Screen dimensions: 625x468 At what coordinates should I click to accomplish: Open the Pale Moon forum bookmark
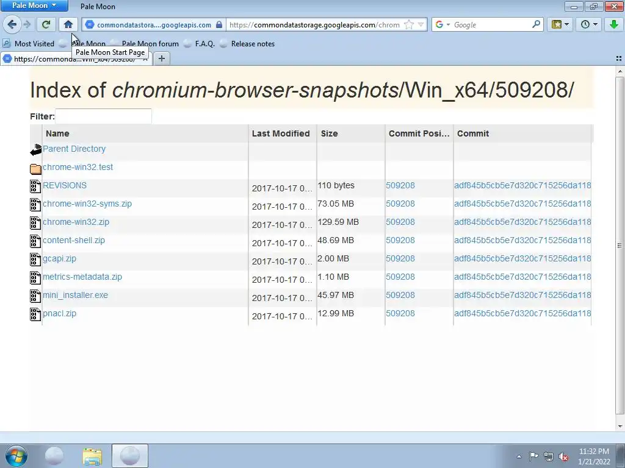pyautogui.click(x=145, y=44)
